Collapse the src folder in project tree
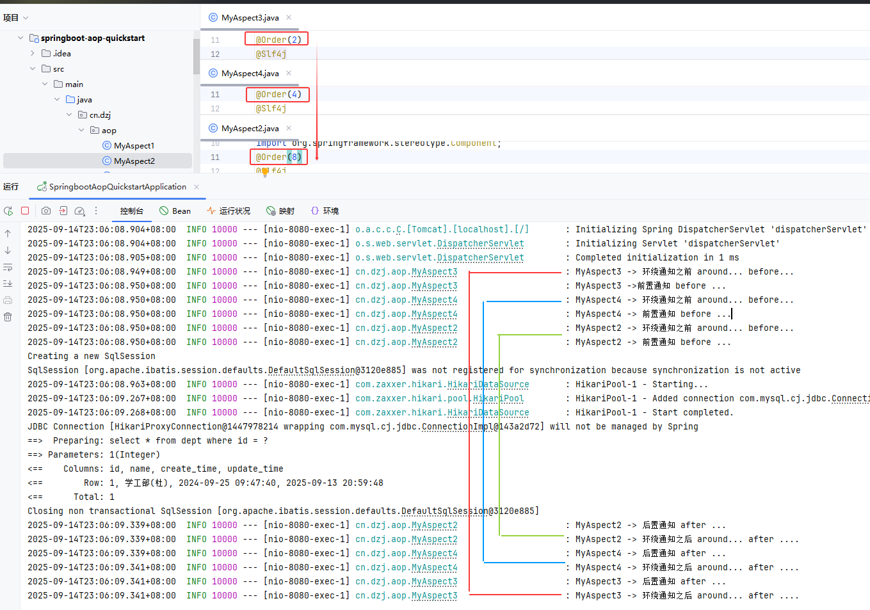Screen dimensions: 870x610 point(33,68)
